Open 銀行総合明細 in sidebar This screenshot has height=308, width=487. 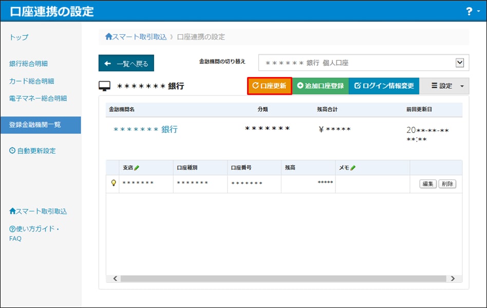click(28, 64)
